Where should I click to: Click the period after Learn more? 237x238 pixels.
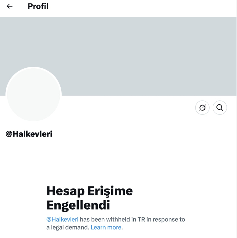point(122,228)
